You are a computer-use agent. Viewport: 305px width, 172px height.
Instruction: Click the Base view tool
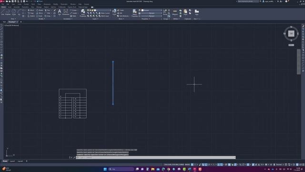tap(197, 12)
